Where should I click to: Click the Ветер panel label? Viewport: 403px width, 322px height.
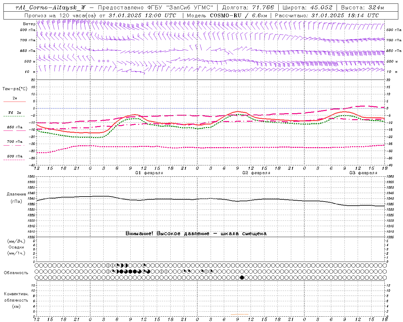pos(29,24)
